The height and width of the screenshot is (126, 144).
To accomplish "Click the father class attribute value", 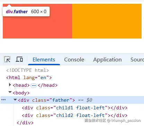I will [61, 100].
